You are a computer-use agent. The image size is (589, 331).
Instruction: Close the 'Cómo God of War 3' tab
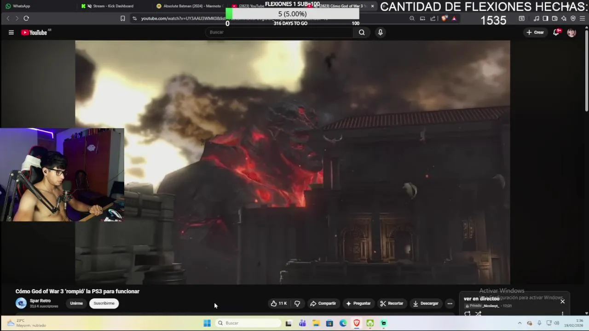372,6
